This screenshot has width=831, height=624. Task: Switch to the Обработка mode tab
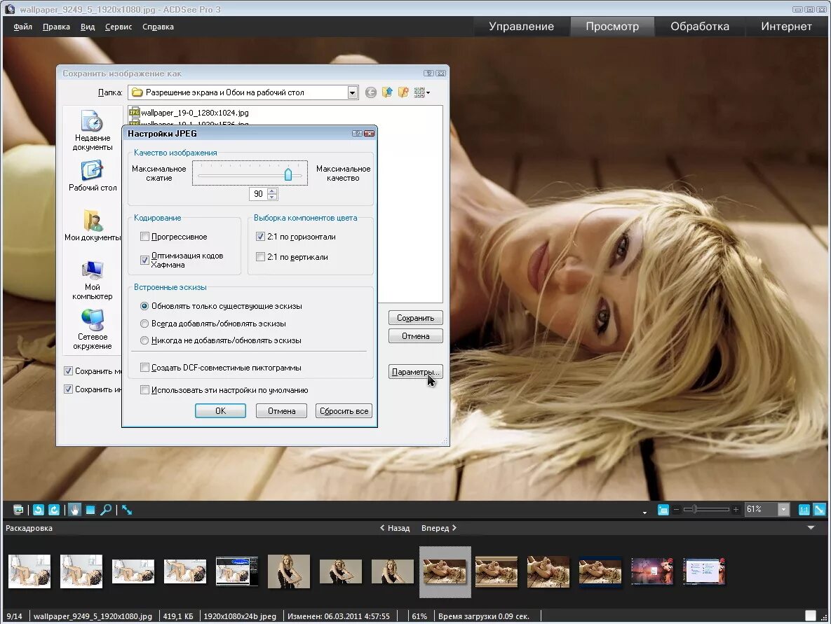[700, 27]
